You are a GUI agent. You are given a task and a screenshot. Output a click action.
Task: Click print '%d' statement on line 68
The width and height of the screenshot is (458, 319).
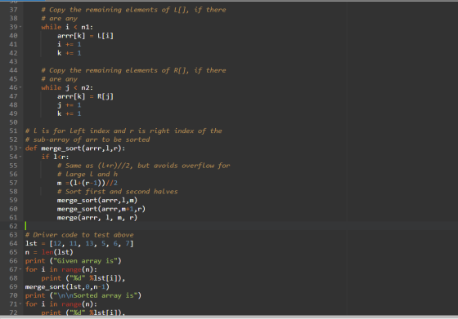(83, 278)
